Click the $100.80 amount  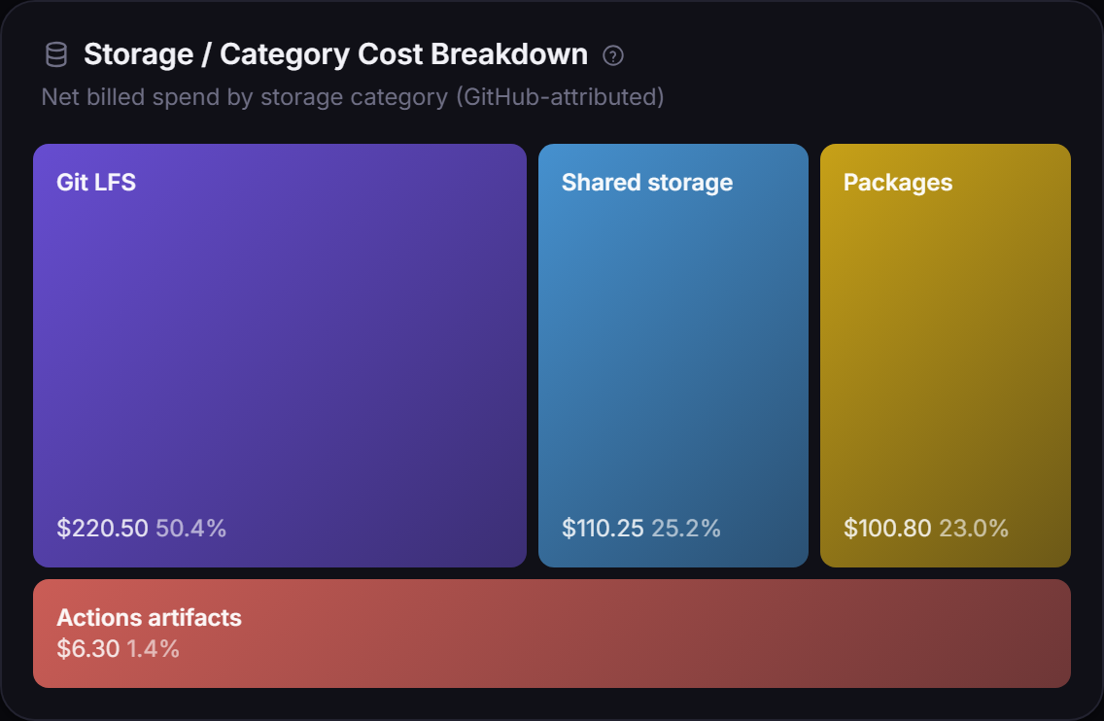[887, 528]
